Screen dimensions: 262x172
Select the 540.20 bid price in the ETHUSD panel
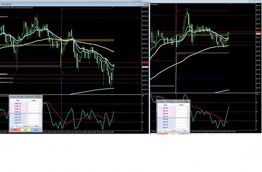point(165,119)
